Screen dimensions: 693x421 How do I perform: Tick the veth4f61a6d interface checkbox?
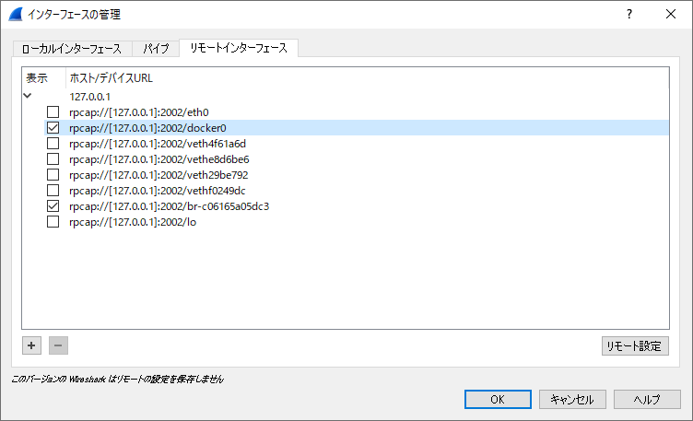[x=53, y=144]
